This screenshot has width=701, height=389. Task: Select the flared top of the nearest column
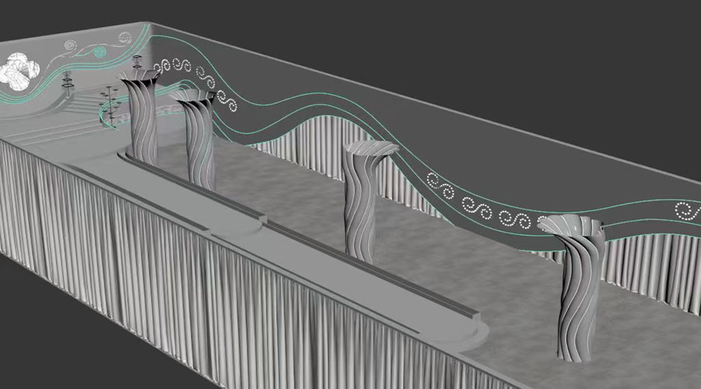tap(571, 226)
